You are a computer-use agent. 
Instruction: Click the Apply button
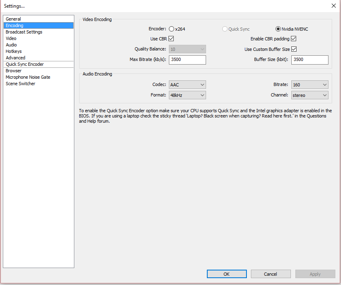(x=315, y=274)
